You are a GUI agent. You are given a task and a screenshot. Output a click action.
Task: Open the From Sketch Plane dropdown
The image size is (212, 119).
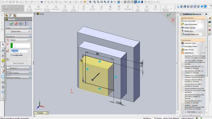click(x=20, y=31)
